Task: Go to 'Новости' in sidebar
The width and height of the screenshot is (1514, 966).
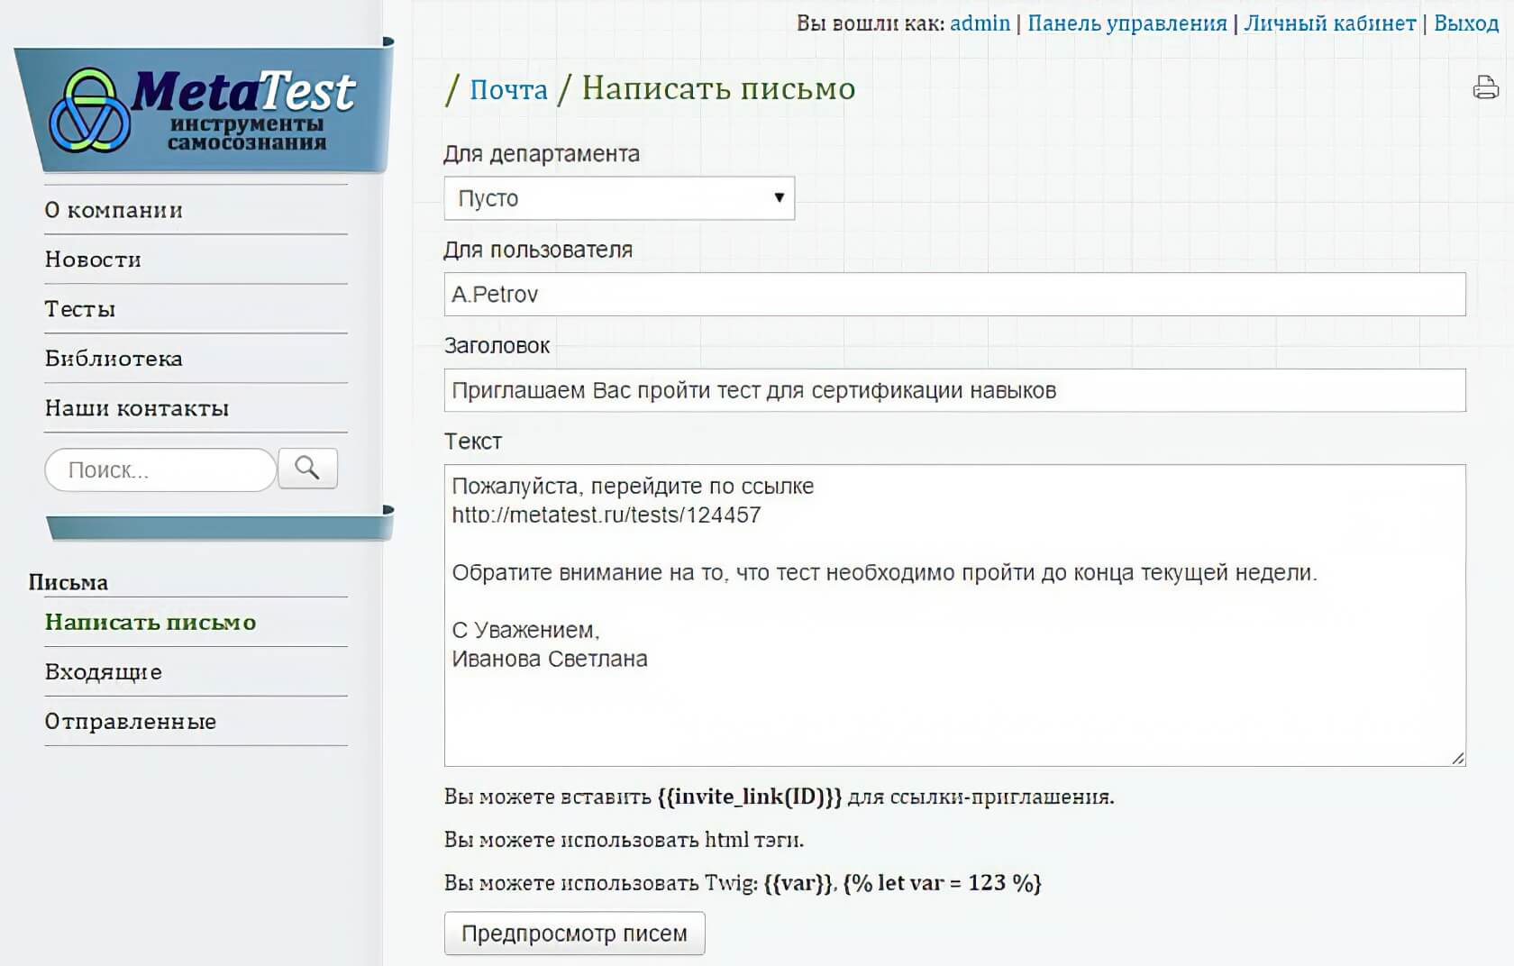Action: click(x=93, y=260)
